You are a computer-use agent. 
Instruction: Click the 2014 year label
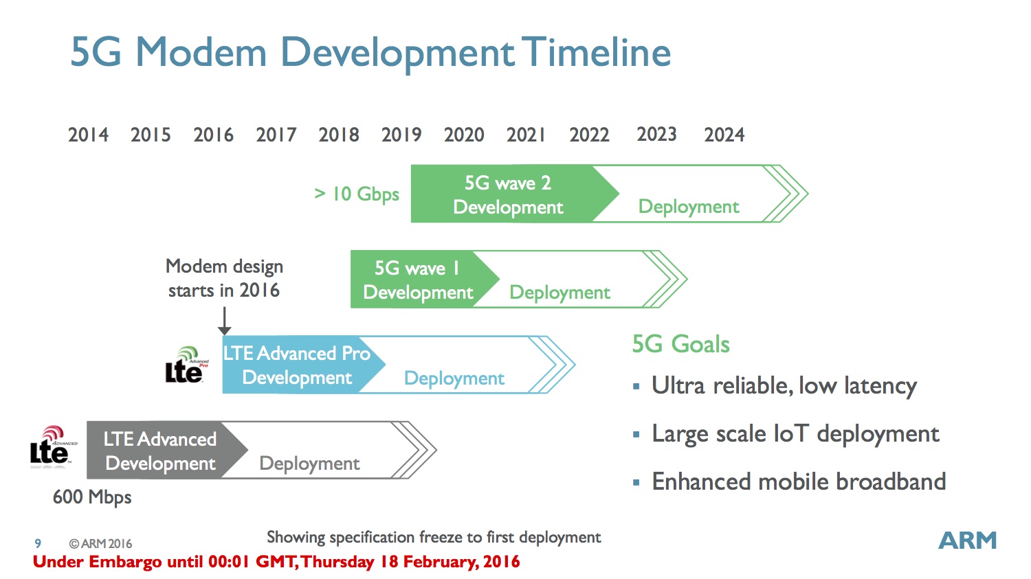click(88, 135)
